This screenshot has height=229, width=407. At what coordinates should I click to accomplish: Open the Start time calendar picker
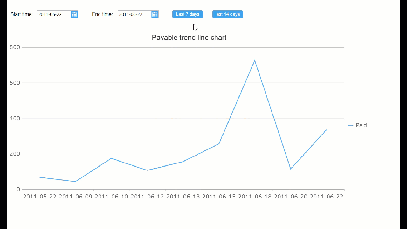[74, 14]
